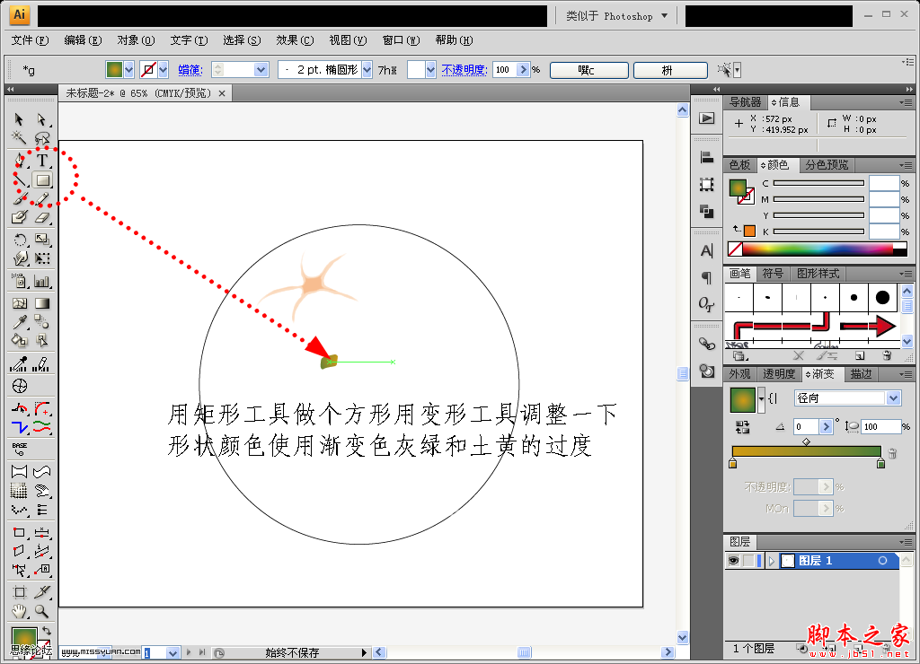Viewport: 920px width, 664px height.
Task: Switch to the 色板 tab
Action: coord(739,165)
